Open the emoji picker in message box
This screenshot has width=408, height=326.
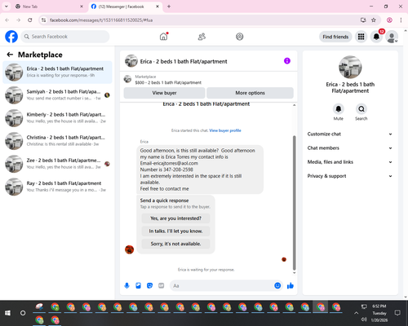click(277, 285)
